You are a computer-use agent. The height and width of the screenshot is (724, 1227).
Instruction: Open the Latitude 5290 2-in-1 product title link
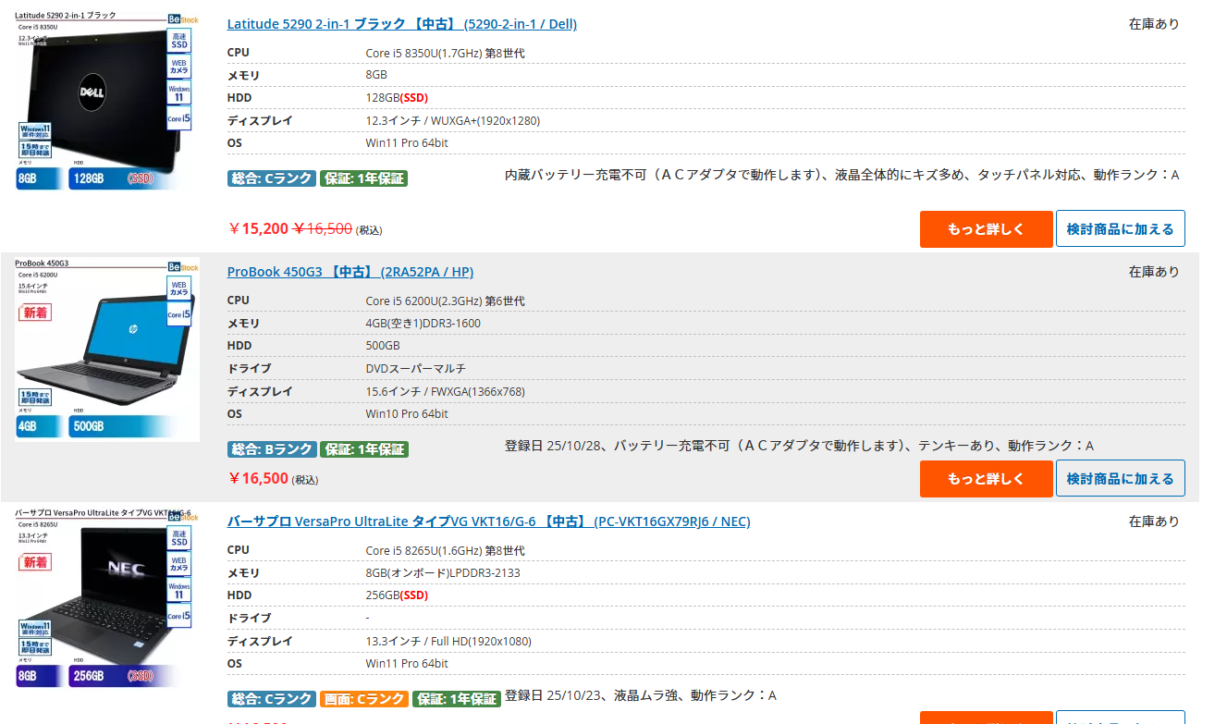(401, 24)
